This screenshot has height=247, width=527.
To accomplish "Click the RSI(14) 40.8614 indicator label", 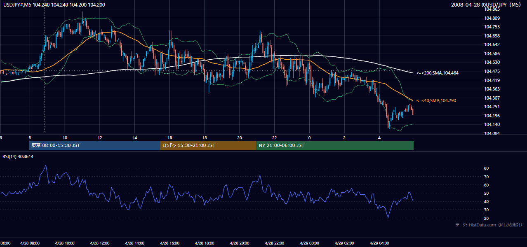I will (17, 156).
